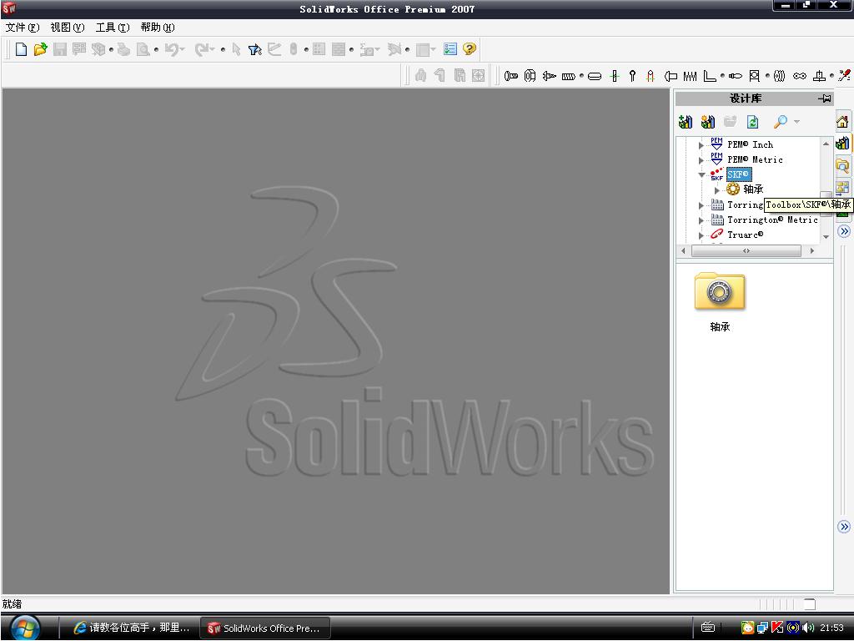Click the magnifying glass search icon

click(x=781, y=121)
